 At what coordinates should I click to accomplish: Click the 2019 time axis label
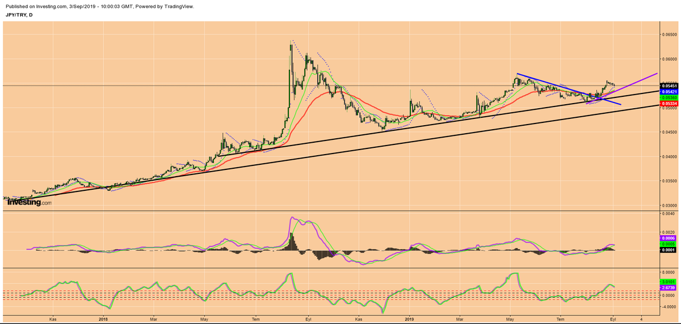[x=409, y=319]
